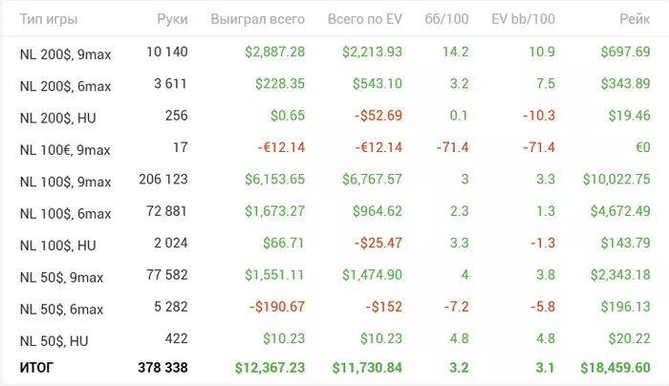Select the 'NL 200$, HU' row label

coord(57,118)
